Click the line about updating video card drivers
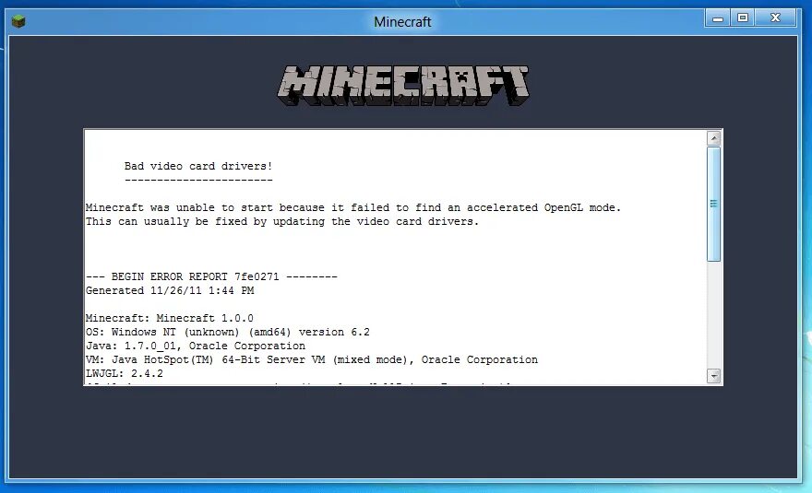 click(x=282, y=221)
